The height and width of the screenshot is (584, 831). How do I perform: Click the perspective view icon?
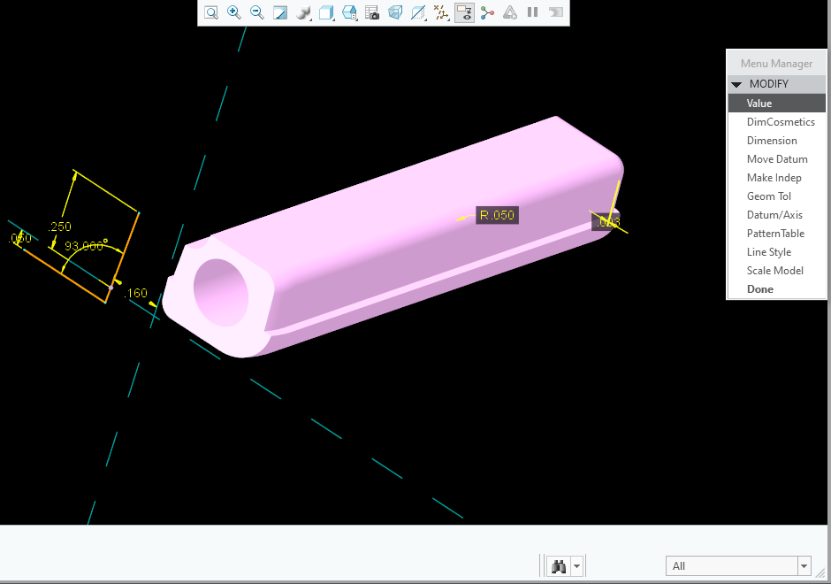395,12
